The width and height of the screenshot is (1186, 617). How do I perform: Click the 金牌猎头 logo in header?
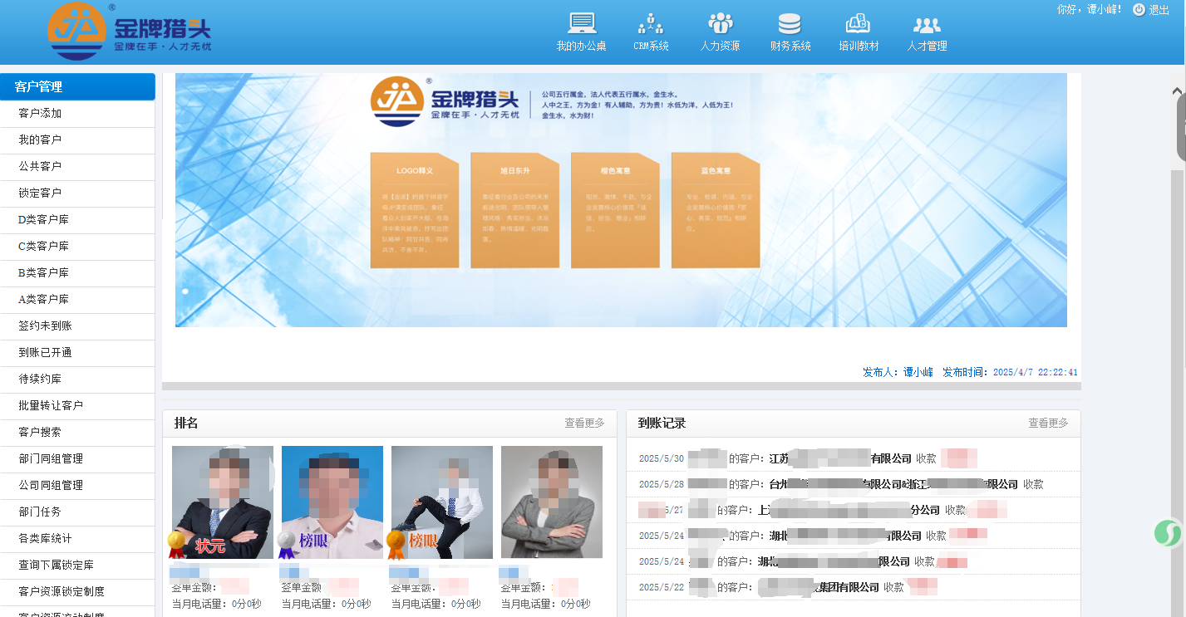point(130,32)
